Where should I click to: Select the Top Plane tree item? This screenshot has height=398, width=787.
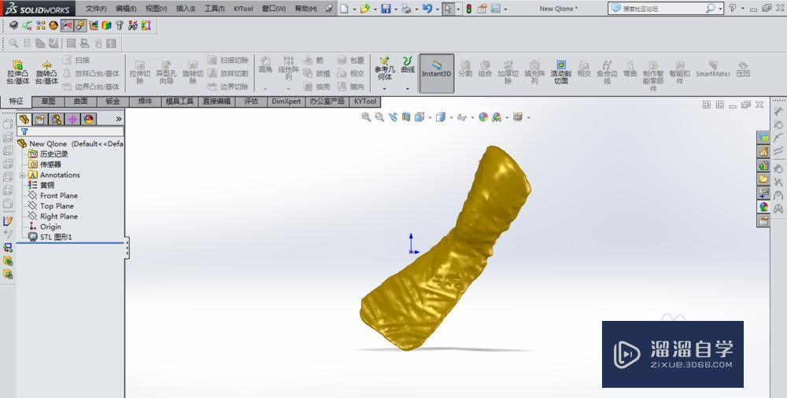tap(50, 206)
